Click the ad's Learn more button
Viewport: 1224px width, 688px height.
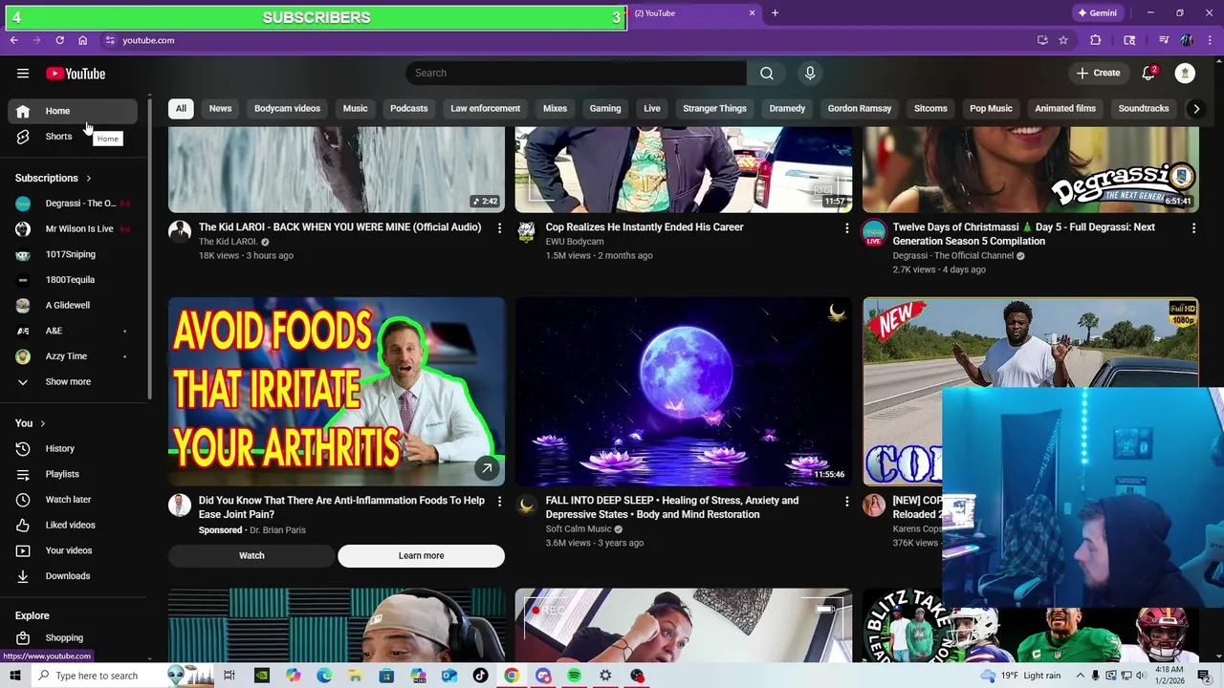click(x=421, y=556)
